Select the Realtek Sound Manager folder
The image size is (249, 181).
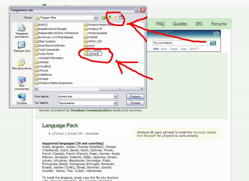tap(51, 29)
